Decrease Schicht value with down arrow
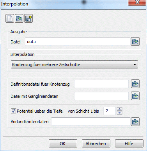 120,113
